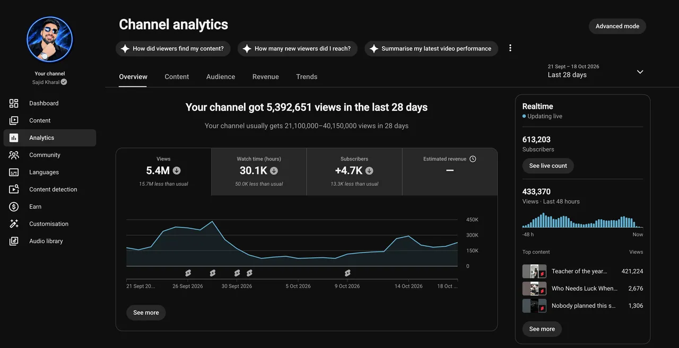Click the See live count button

pos(548,166)
